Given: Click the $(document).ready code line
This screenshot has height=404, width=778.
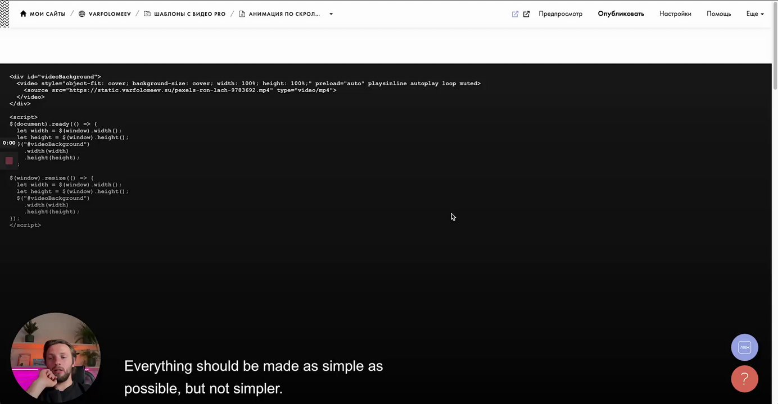Looking at the screenshot, I should [53, 124].
